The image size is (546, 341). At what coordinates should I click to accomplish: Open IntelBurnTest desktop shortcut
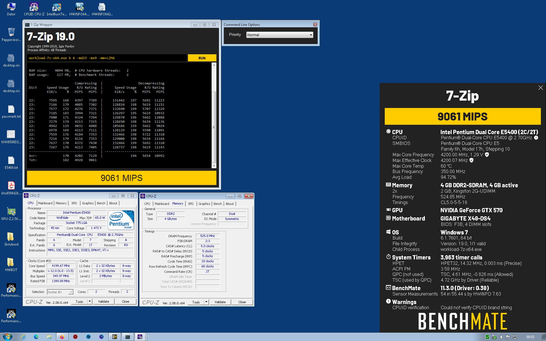[x=57, y=9]
